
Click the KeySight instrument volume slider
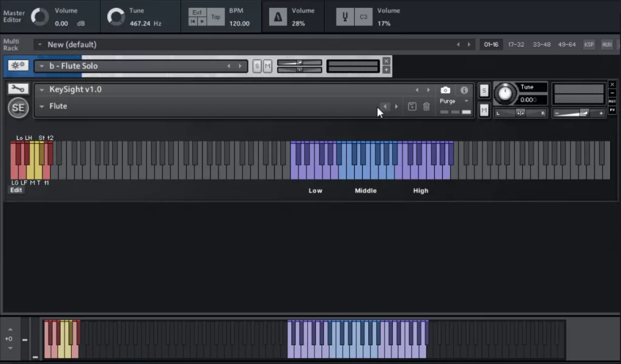579,113
